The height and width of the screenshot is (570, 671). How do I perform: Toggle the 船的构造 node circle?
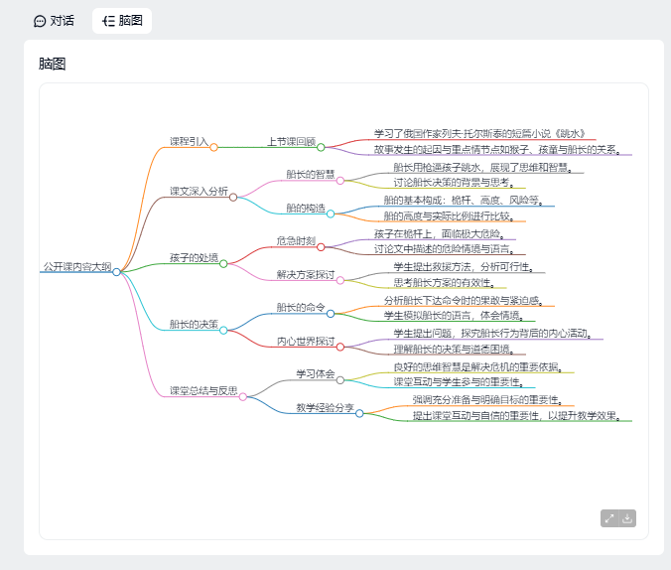331,214
